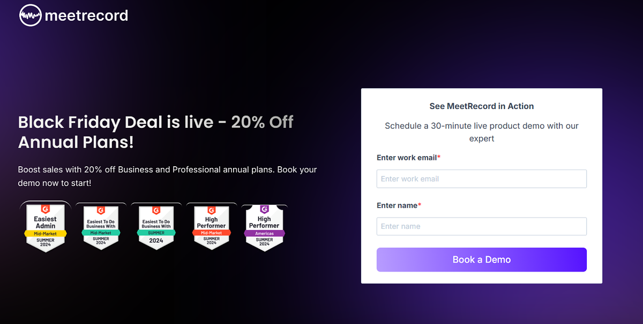The image size is (643, 324).
Task: Click the High Performer Americas purple badge
Action: tap(264, 227)
